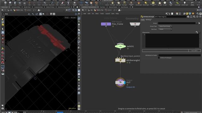Select the Spray Paint shelf tool

tap(62, 3)
